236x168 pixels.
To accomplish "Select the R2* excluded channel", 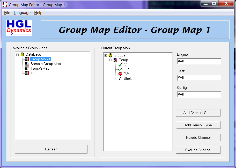I will 127,74.
